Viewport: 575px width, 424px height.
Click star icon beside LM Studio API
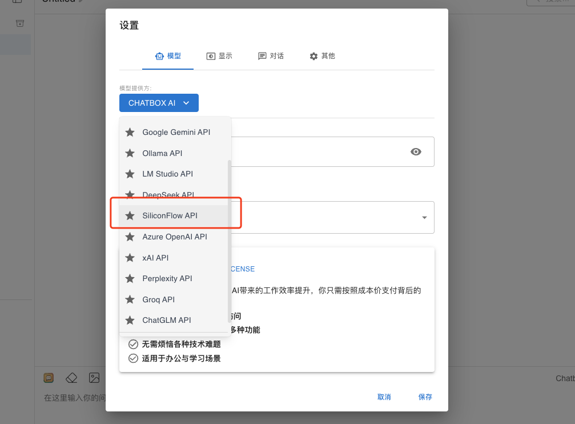point(130,174)
